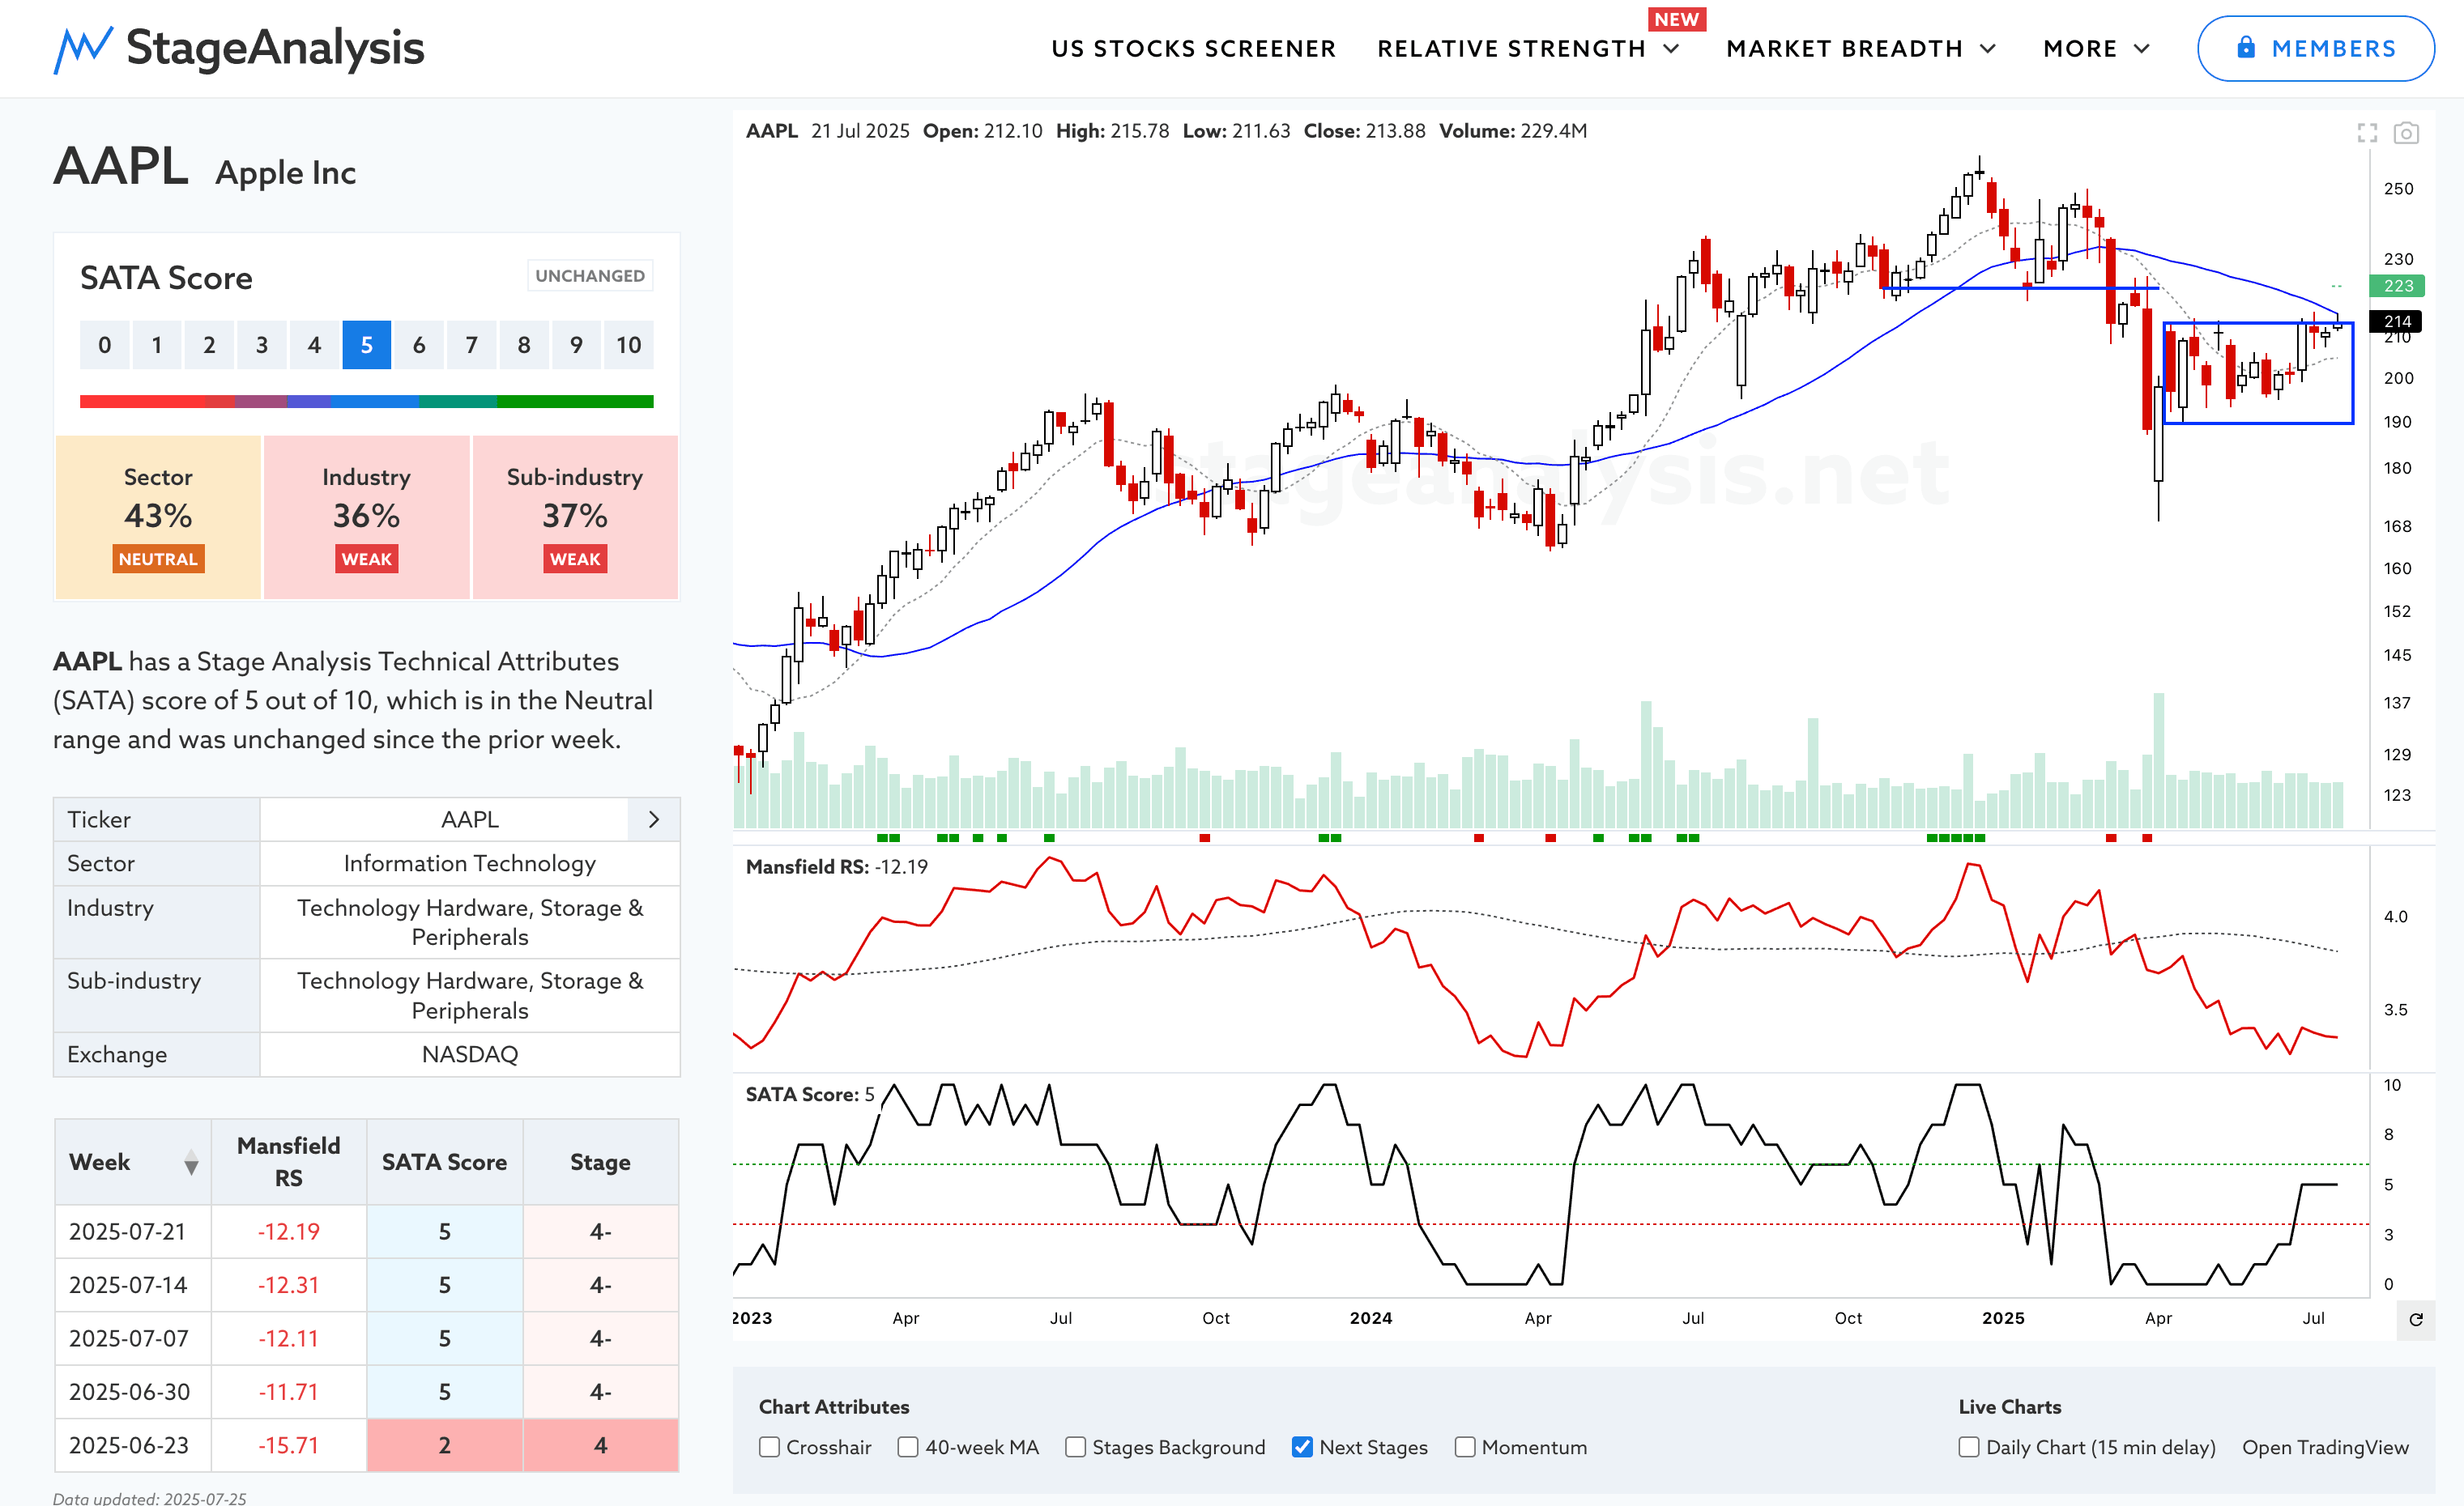Click the Sub-industry 37% Weak card
The height and width of the screenshot is (1506, 2464).
point(575,517)
